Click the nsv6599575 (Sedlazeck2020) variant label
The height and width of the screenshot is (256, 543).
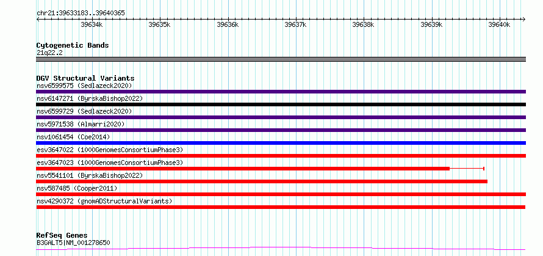(x=84, y=86)
